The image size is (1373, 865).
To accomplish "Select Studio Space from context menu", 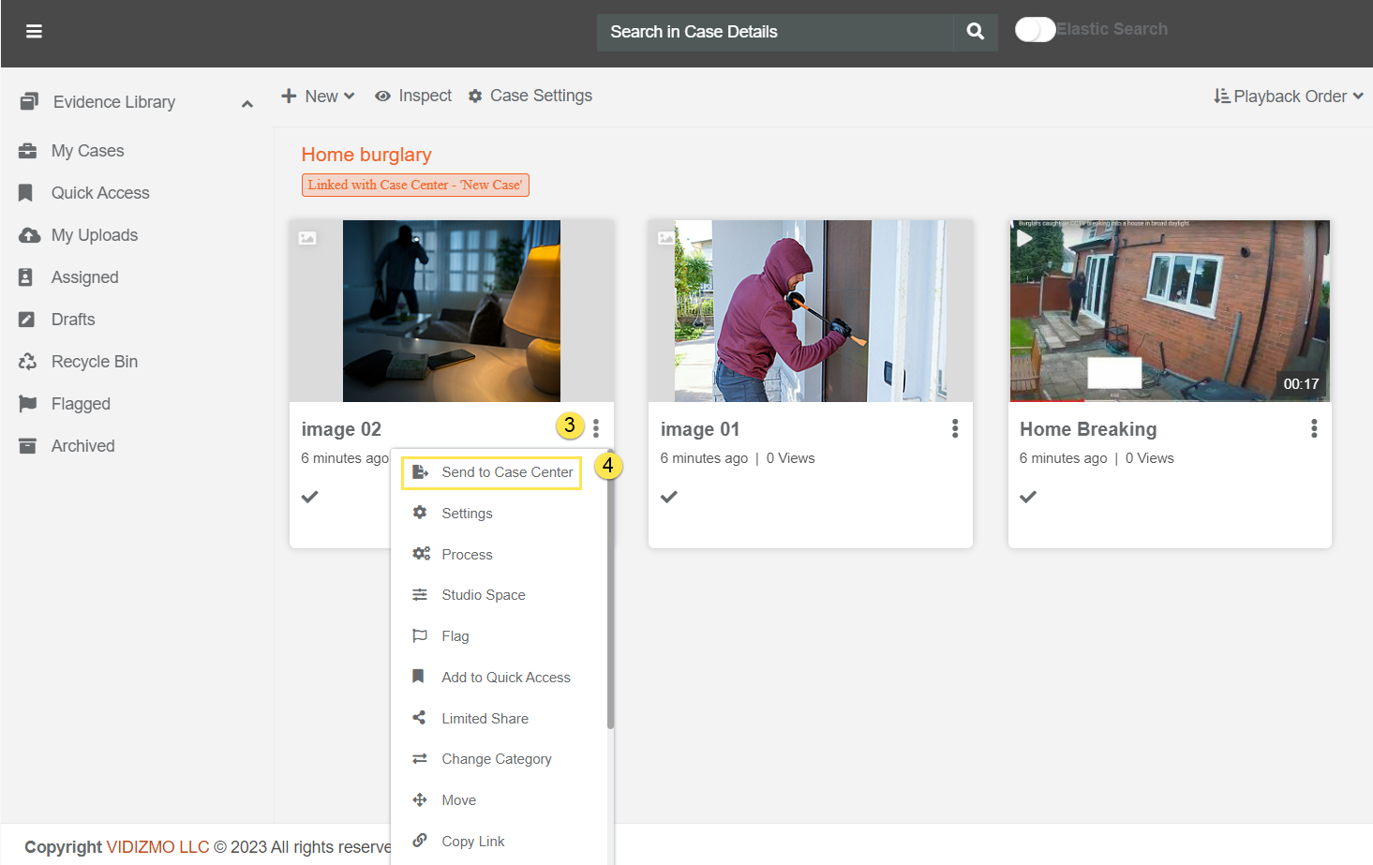I will point(483,595).
